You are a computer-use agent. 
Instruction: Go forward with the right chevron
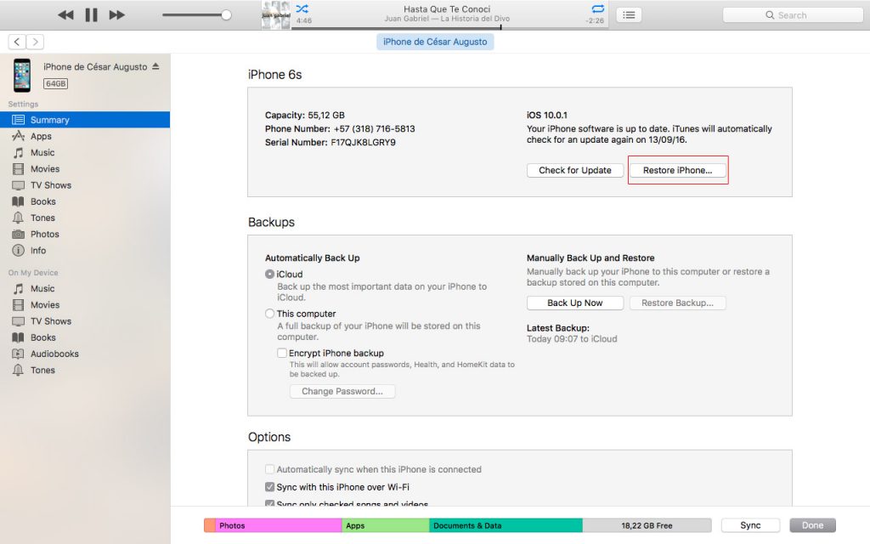[35, 42]
